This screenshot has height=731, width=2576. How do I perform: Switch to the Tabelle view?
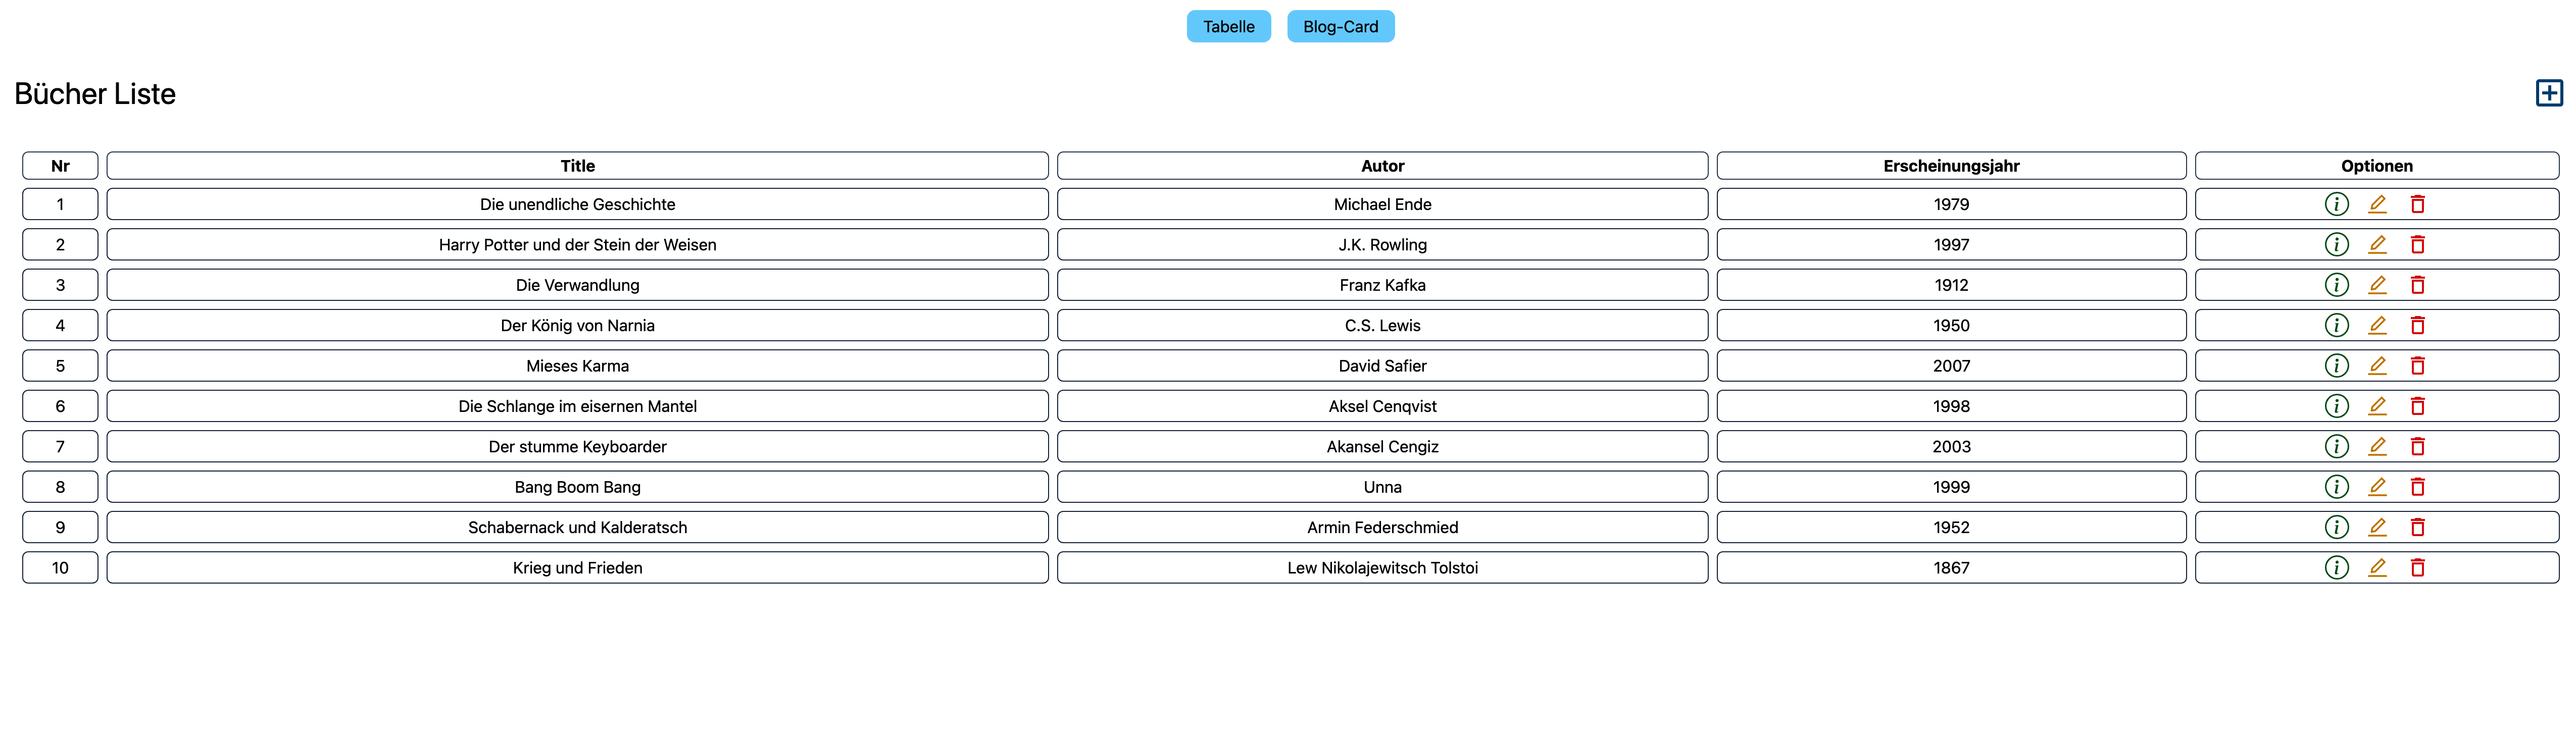click(x=1228, y=27)
